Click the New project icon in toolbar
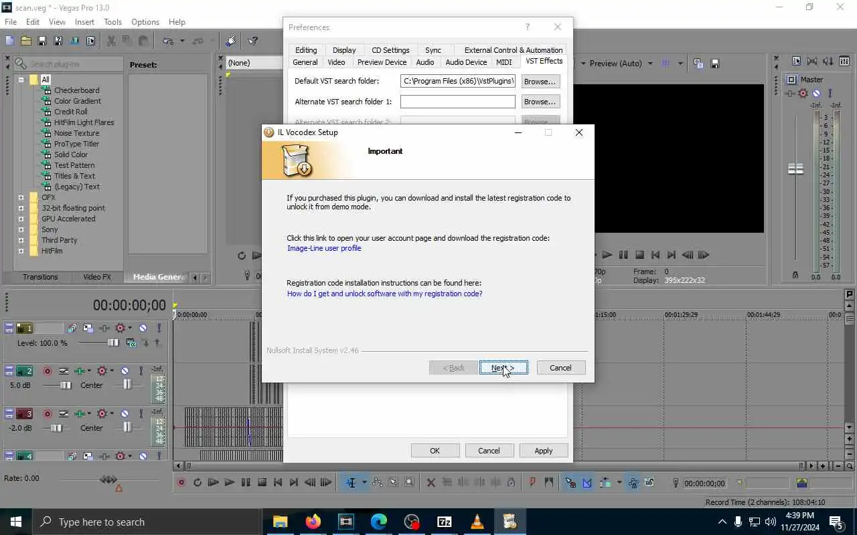Viewport: 857px width, 535px height. (9, 41)
